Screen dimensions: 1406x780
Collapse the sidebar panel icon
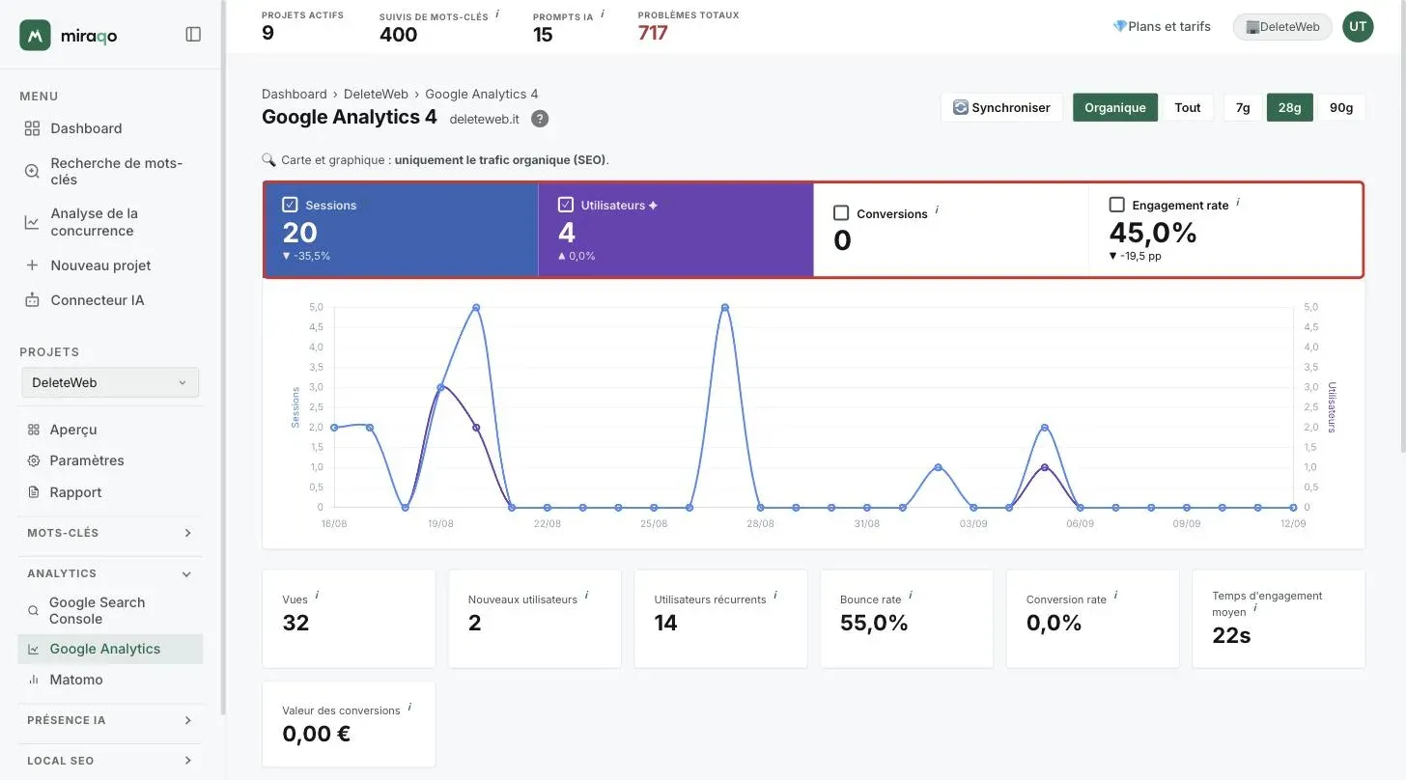193,35
